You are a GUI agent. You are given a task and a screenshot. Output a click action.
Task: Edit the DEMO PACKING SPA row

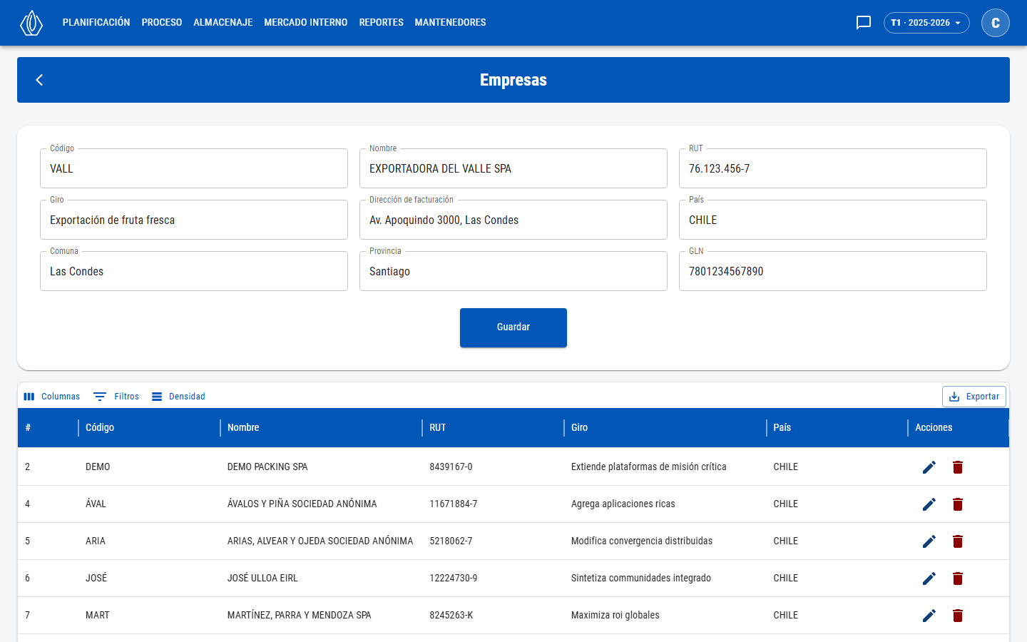[x=929, y=467]
